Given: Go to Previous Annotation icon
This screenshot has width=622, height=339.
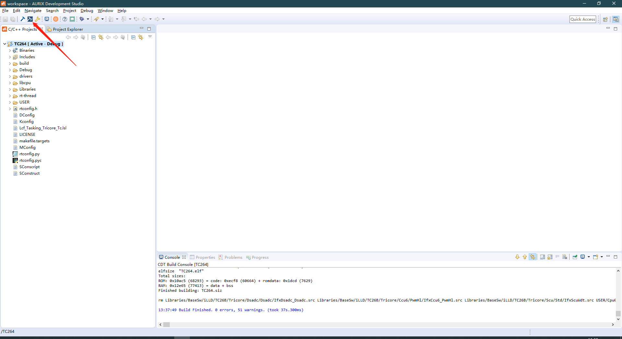Looking at the screenshot, I should pyautogui.click(x=124, y=19).
